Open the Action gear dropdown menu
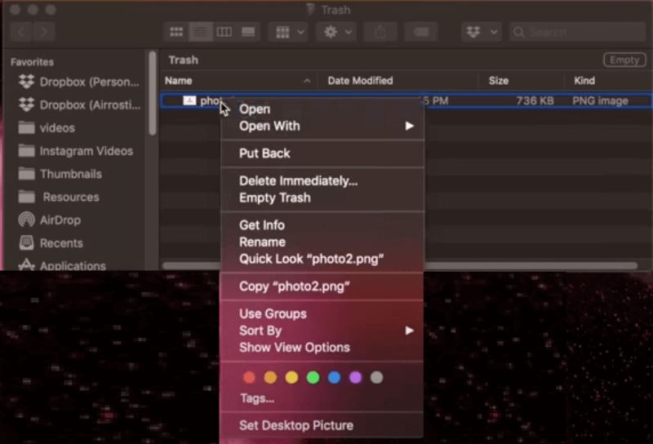This screenshot has height=444, width=653. pos(338,32)
